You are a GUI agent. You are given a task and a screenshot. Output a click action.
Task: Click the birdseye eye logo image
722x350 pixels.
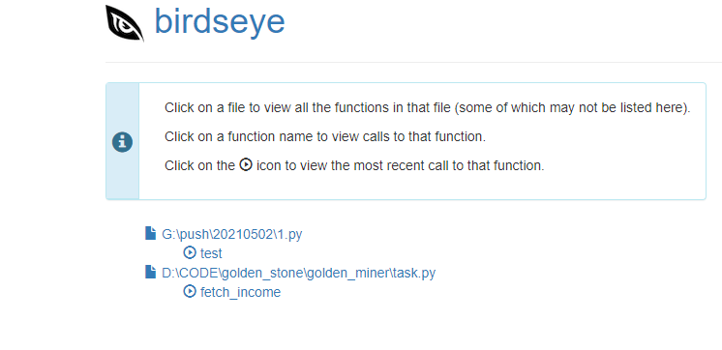(x=125, y=23)
